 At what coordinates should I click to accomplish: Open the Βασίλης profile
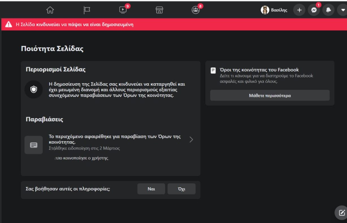(x=274, y=10)
